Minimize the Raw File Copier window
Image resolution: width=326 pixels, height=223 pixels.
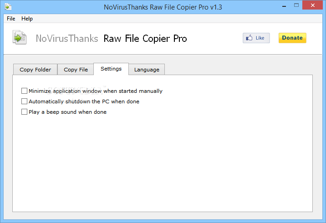coord(284,6)
